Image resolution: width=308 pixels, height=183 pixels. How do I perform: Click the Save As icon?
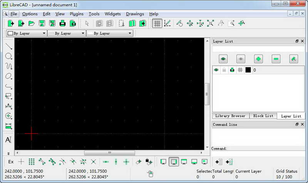[52, 24]
